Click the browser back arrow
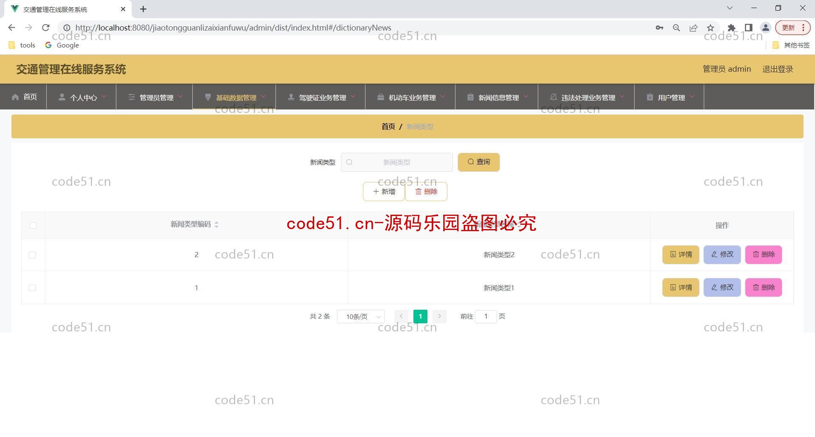Screen dimensions: 815x437 pyautogui.click(x=11, y=28)
